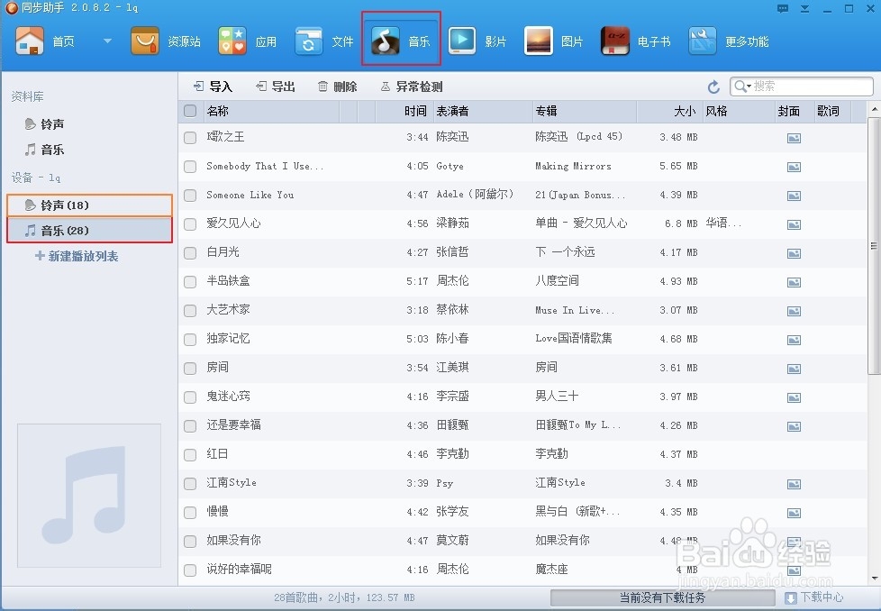881x611 pixels.
Task: Select 铃声 (18) under device
Action: [x=89, y=205]
